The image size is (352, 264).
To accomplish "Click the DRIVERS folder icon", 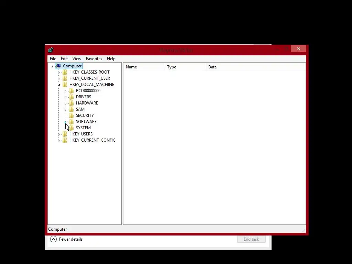I will pos(71,97).
